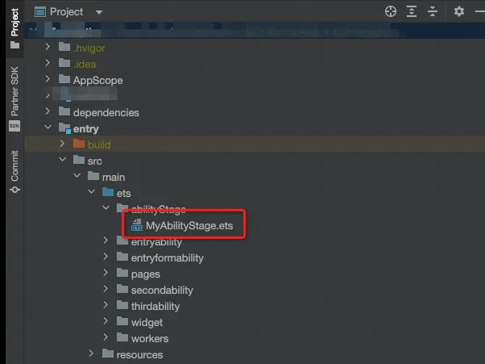Click the dependencies folder icon

[x=64, y=111]
